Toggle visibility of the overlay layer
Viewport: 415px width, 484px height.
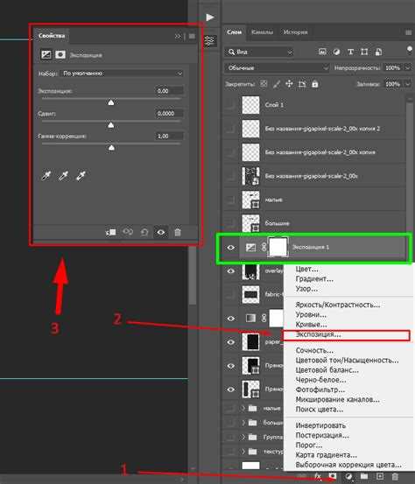pyautogui.click(x=230, y=271)
